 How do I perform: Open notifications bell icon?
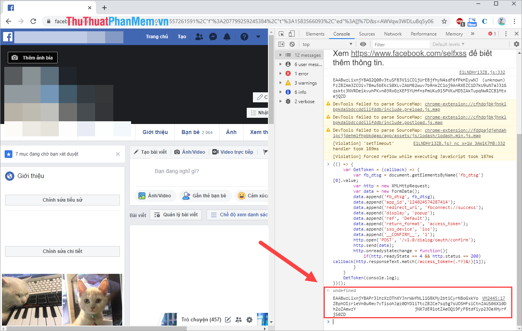point(227,36)
